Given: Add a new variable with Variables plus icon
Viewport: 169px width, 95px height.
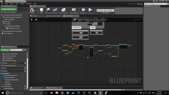Looking at the screenshot, I should 25,71.
